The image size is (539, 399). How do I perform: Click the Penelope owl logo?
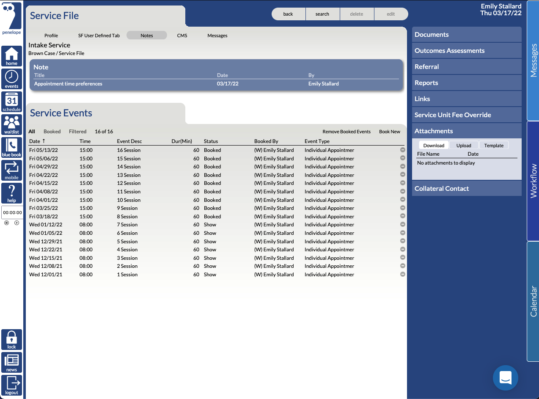(11, 19)
